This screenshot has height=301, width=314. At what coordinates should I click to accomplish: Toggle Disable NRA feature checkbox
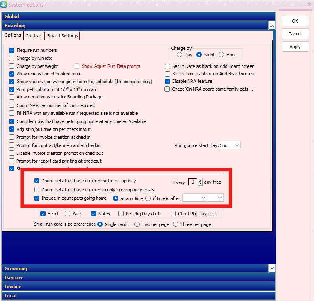(167, 81)
